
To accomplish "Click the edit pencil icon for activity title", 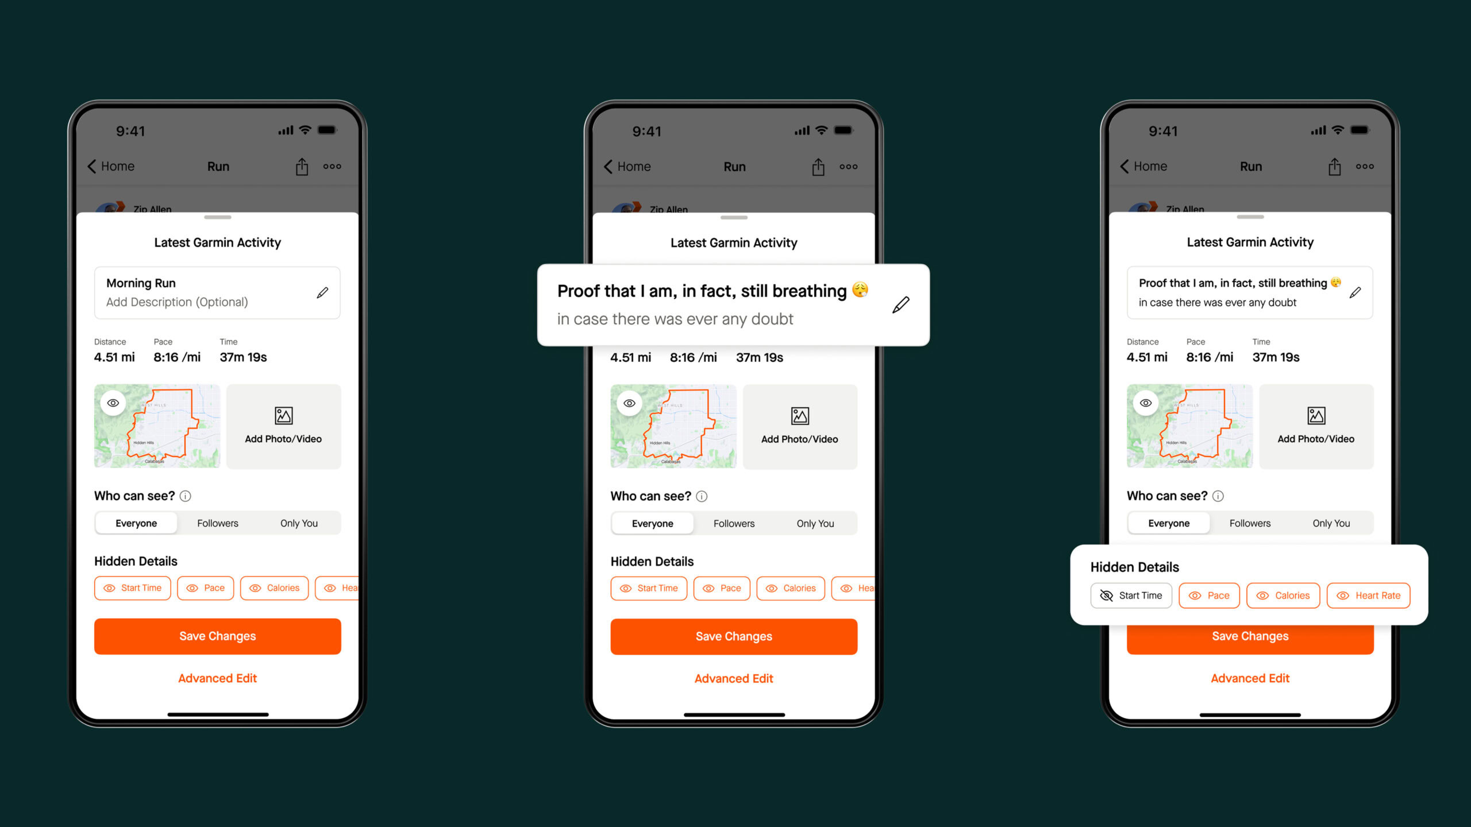I will (322, 292).
